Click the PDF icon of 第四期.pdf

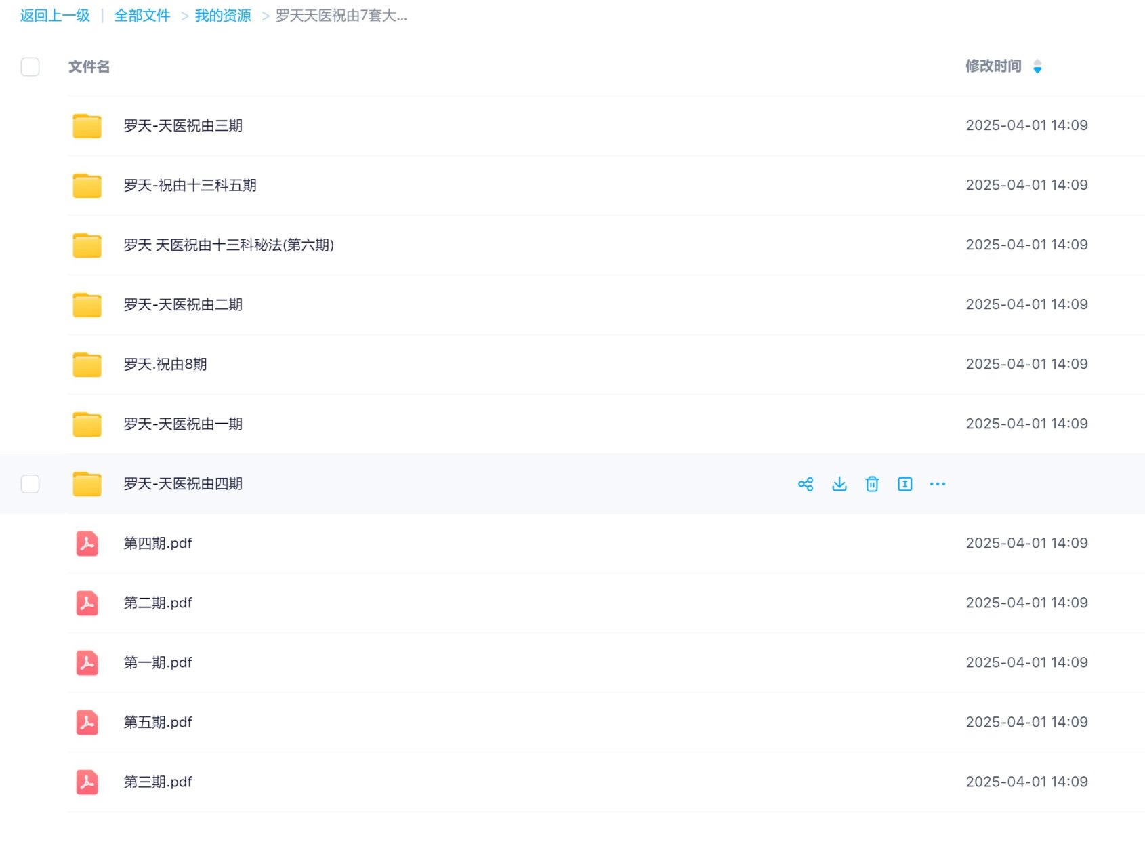(x=86, y=544)
